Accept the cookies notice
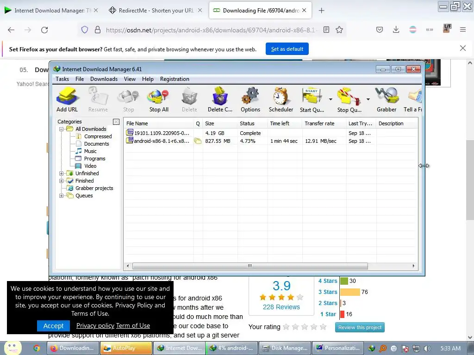 pos(53,326)
